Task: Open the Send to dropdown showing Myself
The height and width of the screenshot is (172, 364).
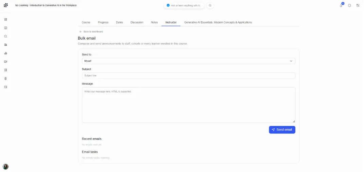Action: (189, 61)
